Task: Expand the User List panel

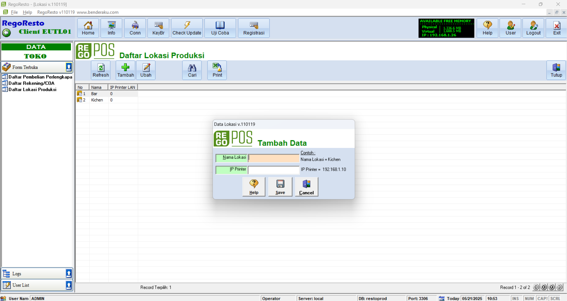Action: tap(69, 285)
